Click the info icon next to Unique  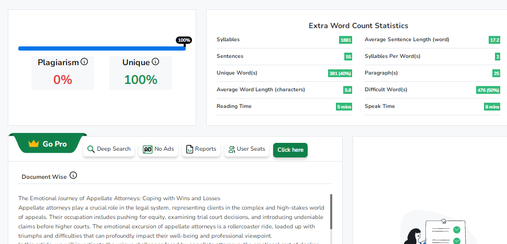(155, 62)
